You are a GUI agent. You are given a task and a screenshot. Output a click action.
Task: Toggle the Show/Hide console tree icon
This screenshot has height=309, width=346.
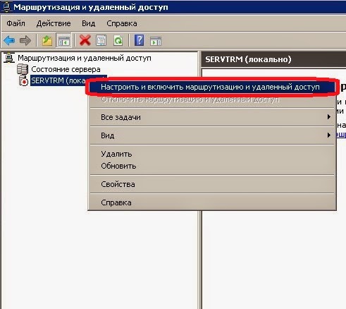coord(63,41)
